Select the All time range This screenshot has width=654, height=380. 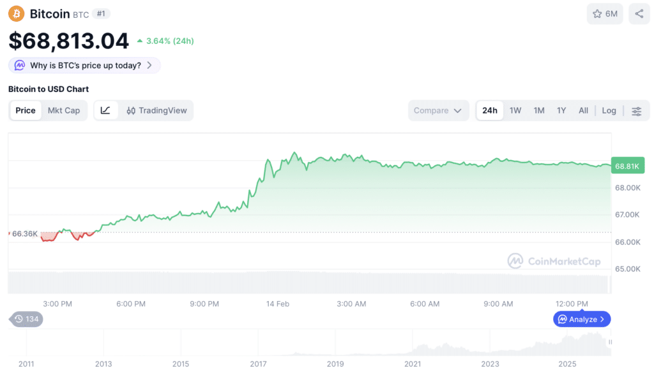[x=584, y=110]
